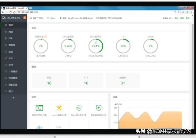Click the 14% root disk gauge
This screenshot has height=138, width=196.
[x=123, y=46]
